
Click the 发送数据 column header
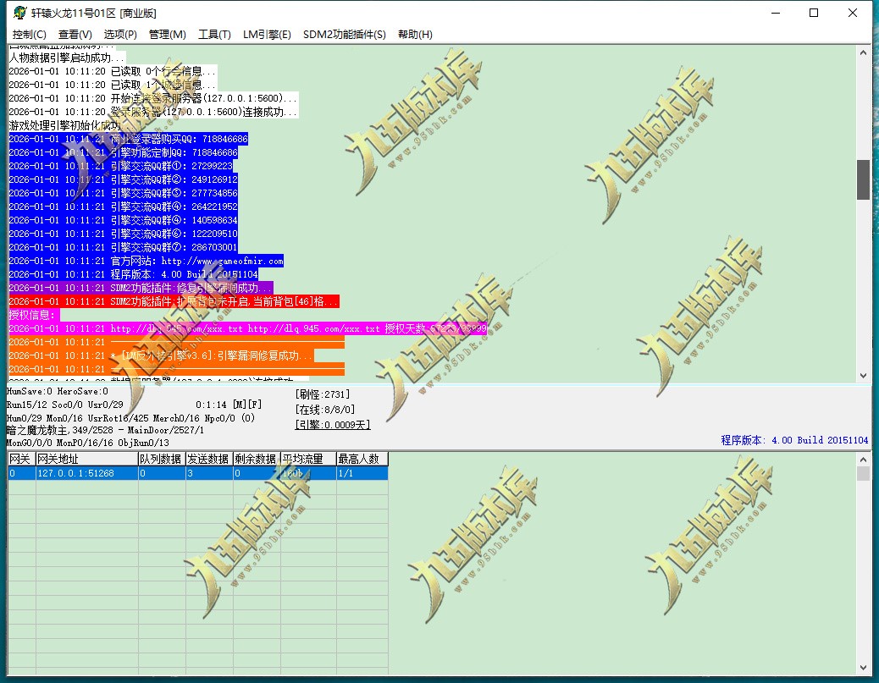click(209, 459)
